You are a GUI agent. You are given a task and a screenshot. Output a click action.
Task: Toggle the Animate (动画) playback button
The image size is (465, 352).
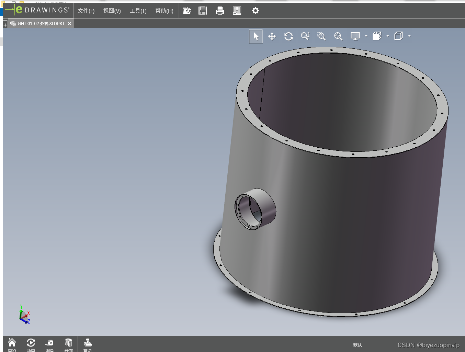(31, 344)
